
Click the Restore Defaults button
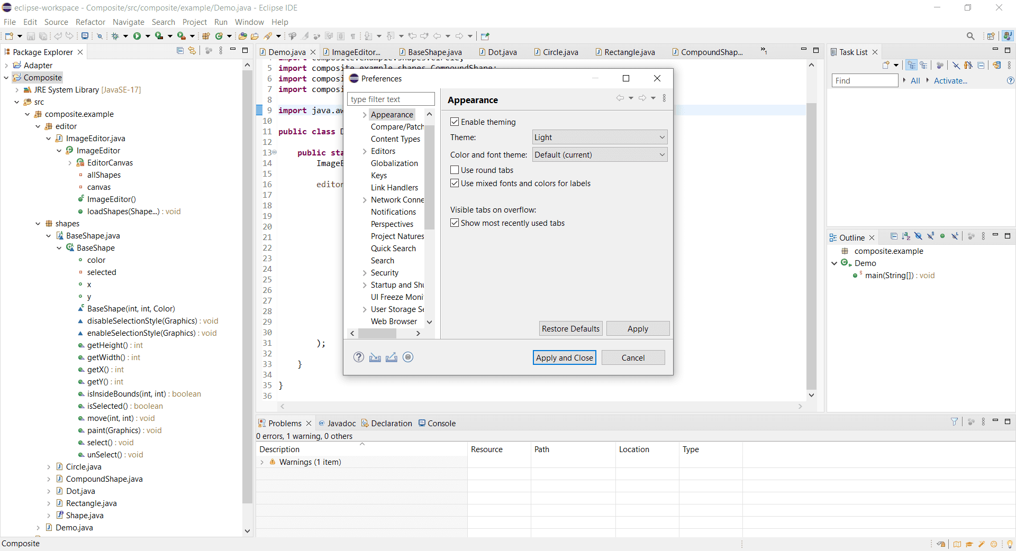(570, 328)
